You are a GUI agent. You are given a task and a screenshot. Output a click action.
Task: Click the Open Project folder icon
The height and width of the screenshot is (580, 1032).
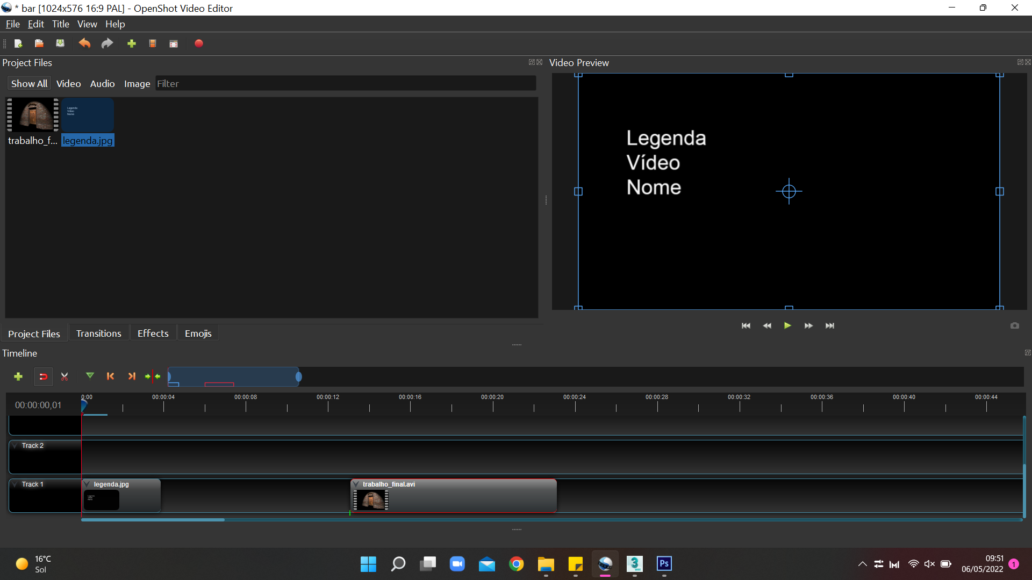[x=39, y=44]
